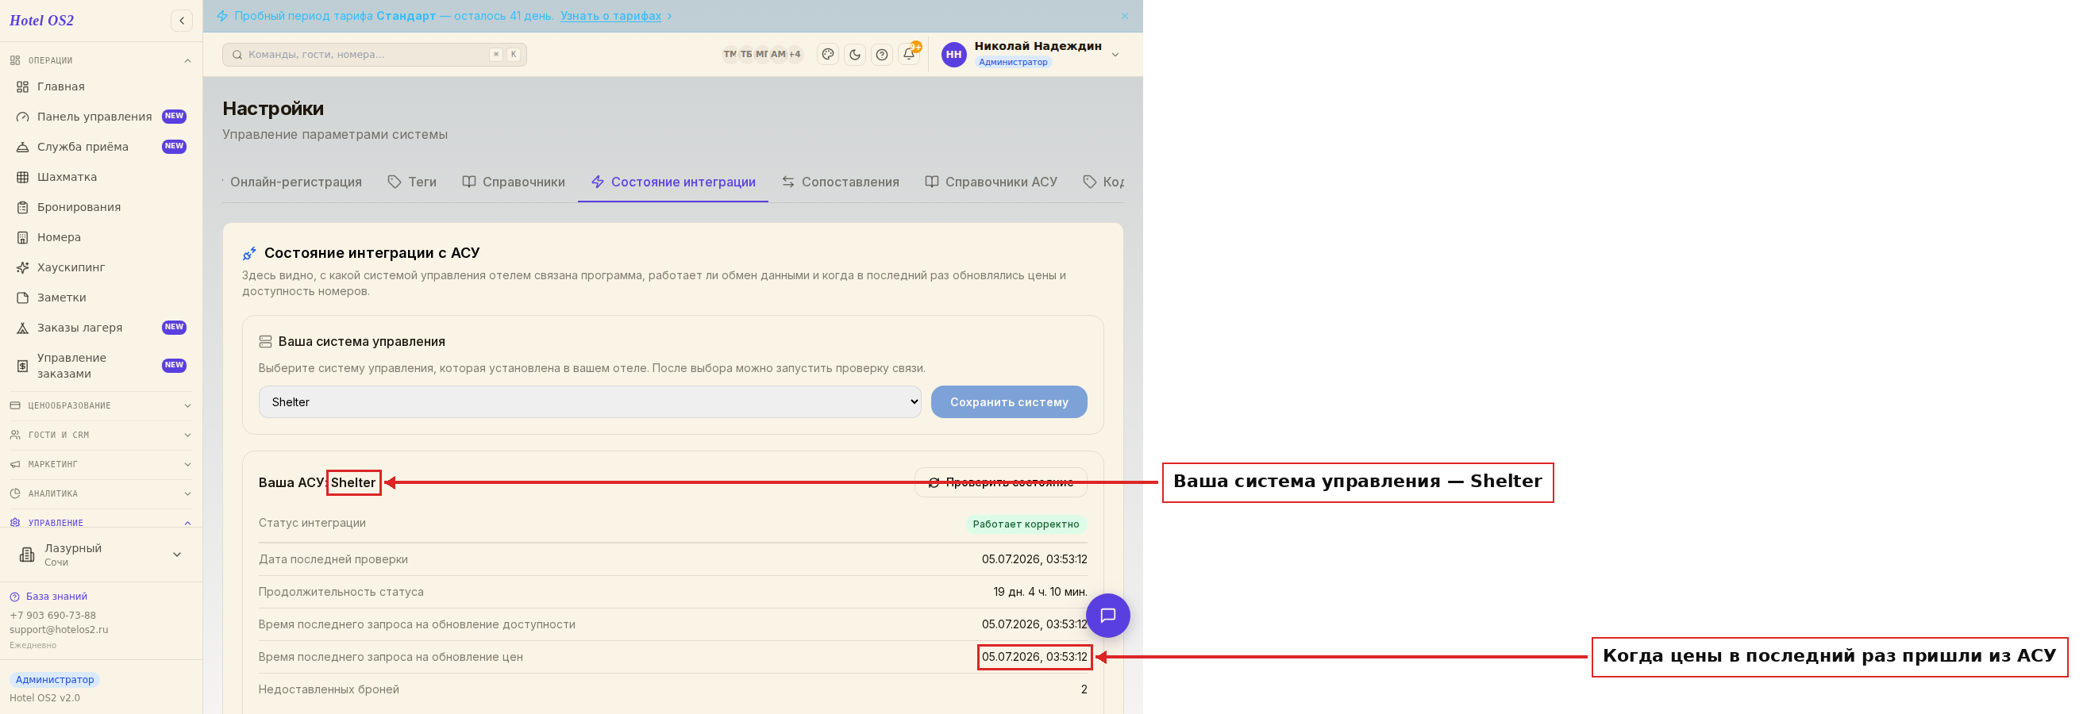Switch to Справочники АСУ tab
Screen dimensions: 2087x714
(x=991, y=182)
